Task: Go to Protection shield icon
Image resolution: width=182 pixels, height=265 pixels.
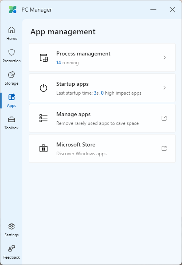Action: 12,52
